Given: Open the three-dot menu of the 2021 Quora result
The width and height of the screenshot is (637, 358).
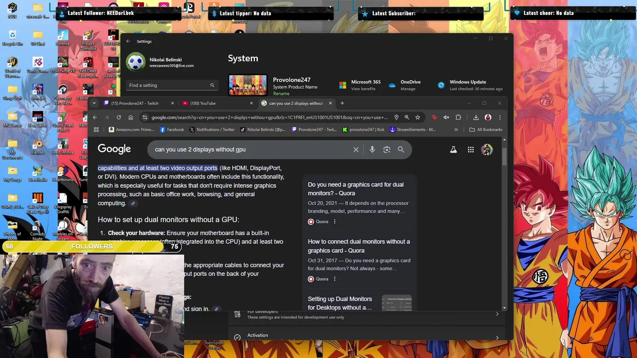Looking at the screenshot, I should point(334,222).
